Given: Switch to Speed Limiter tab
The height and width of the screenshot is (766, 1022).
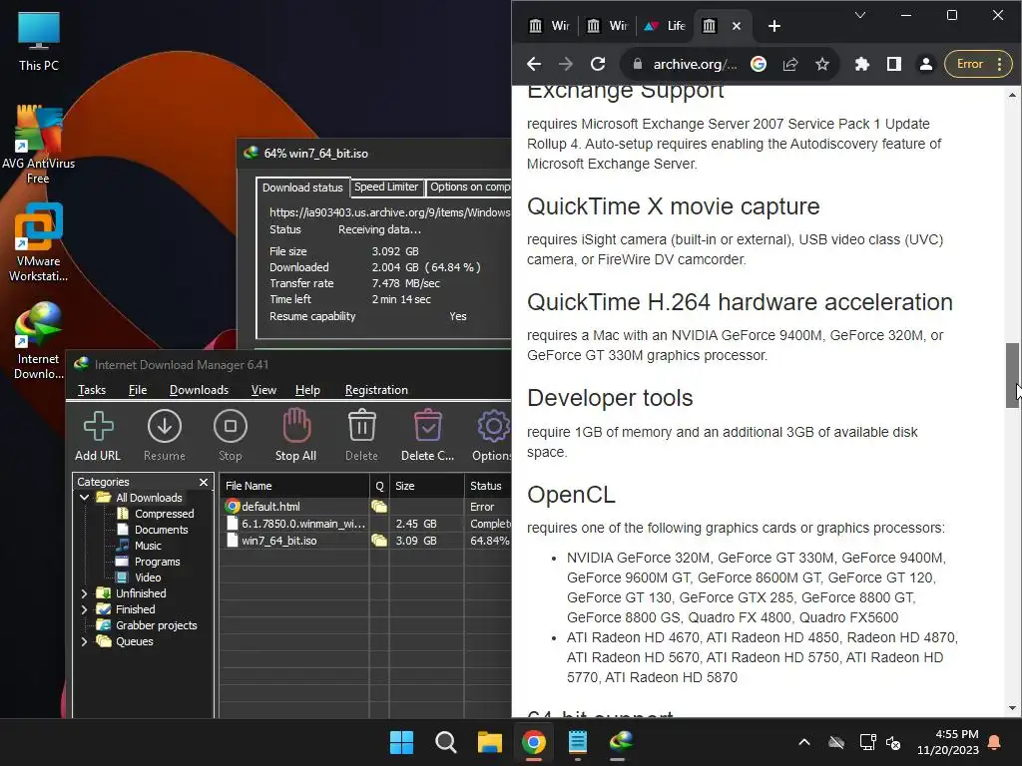Looking at the screenshot, I should tap(386, 187).
